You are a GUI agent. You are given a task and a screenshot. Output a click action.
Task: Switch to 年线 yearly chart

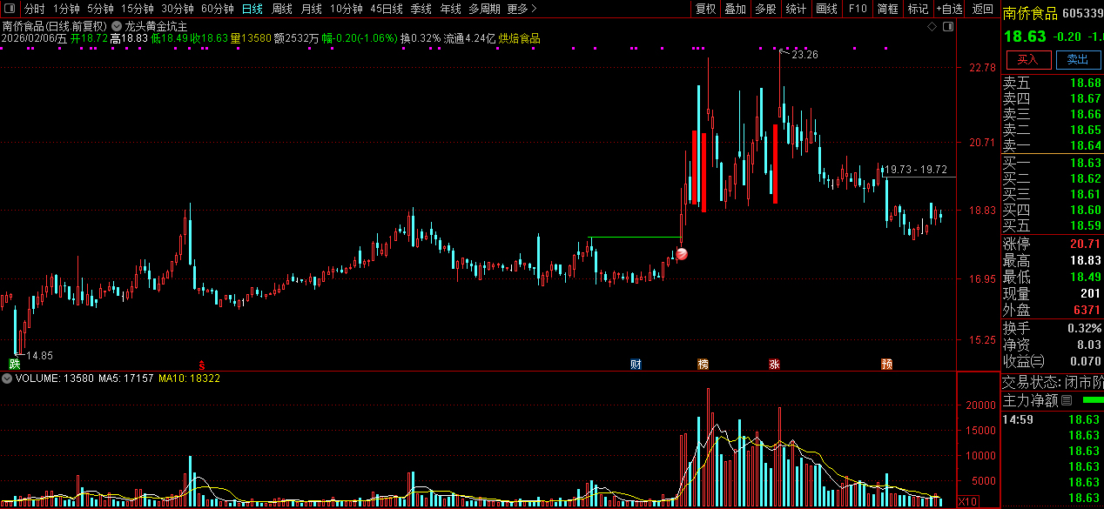coord(450,9)
